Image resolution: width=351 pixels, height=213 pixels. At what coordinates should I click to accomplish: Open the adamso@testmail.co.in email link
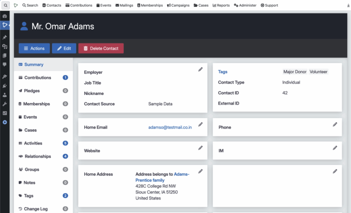[x=170, y=127]
